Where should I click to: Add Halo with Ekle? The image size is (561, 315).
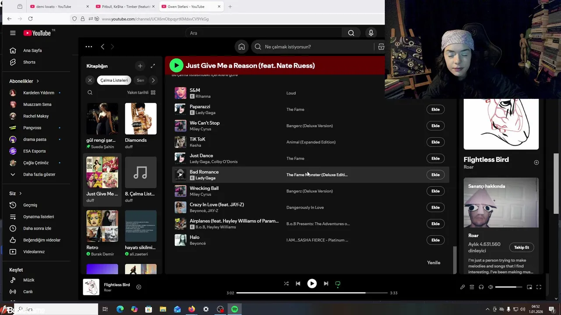click(x=435, y=240)
